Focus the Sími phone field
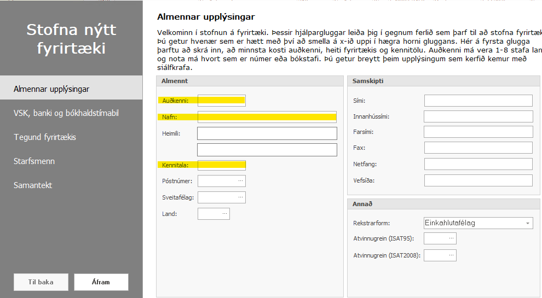Screen dimensions: 542x298 pyautogui.click(x=478, y=101)
